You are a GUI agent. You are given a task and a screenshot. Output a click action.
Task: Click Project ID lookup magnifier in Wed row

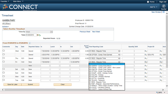[x=161, y=51]
